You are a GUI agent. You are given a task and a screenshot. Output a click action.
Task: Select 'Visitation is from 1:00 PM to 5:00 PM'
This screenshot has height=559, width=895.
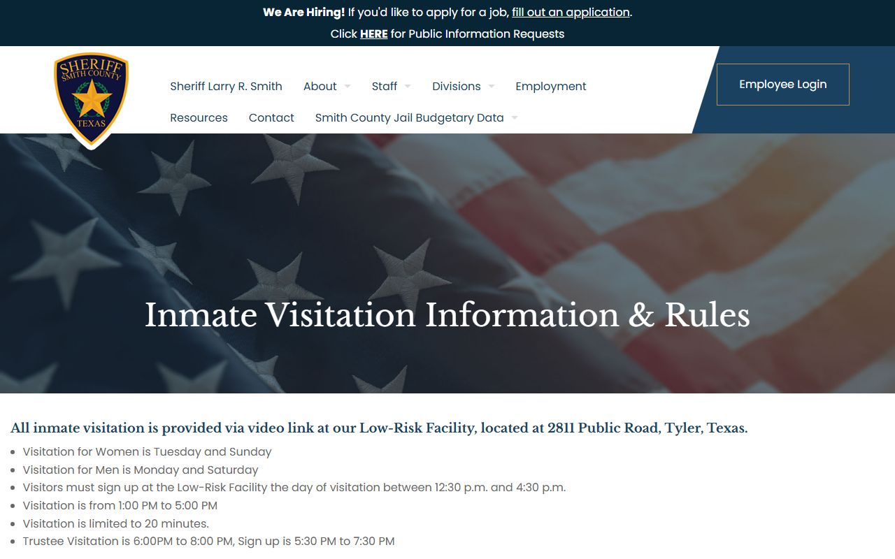coord(120,506)
